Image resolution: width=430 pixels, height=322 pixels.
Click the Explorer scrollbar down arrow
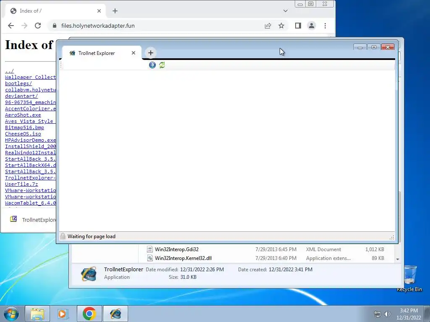[x=398, y=259]
